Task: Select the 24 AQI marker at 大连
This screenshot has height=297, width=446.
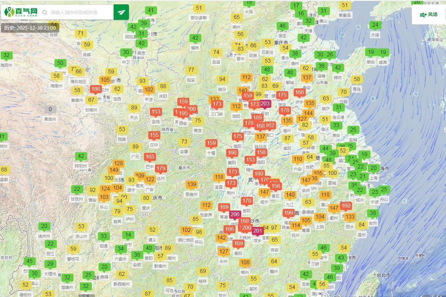Action: click(x=375, y=25)
